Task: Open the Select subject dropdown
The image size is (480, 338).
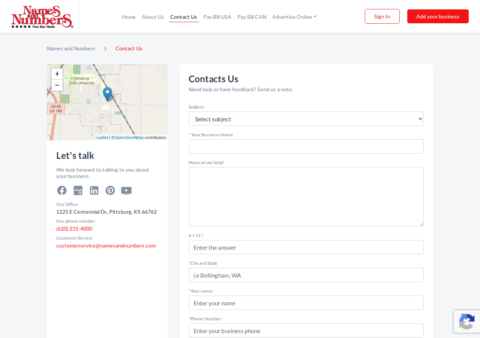Action: pos(306,119)
